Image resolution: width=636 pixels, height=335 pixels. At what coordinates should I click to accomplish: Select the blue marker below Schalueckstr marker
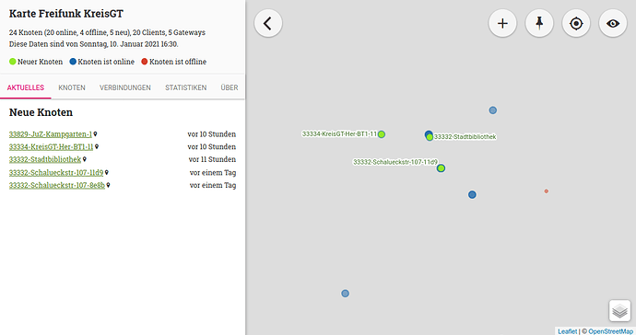[472, 195]
